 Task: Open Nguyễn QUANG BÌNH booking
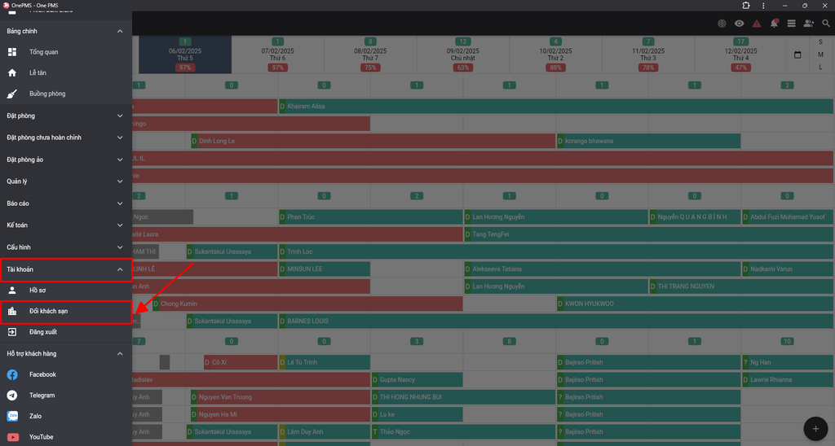click(x=695, y=216)
